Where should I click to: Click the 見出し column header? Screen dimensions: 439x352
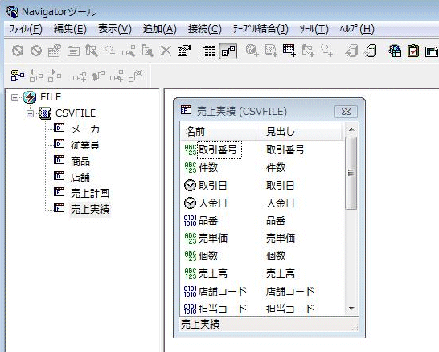tap(302, 131)
